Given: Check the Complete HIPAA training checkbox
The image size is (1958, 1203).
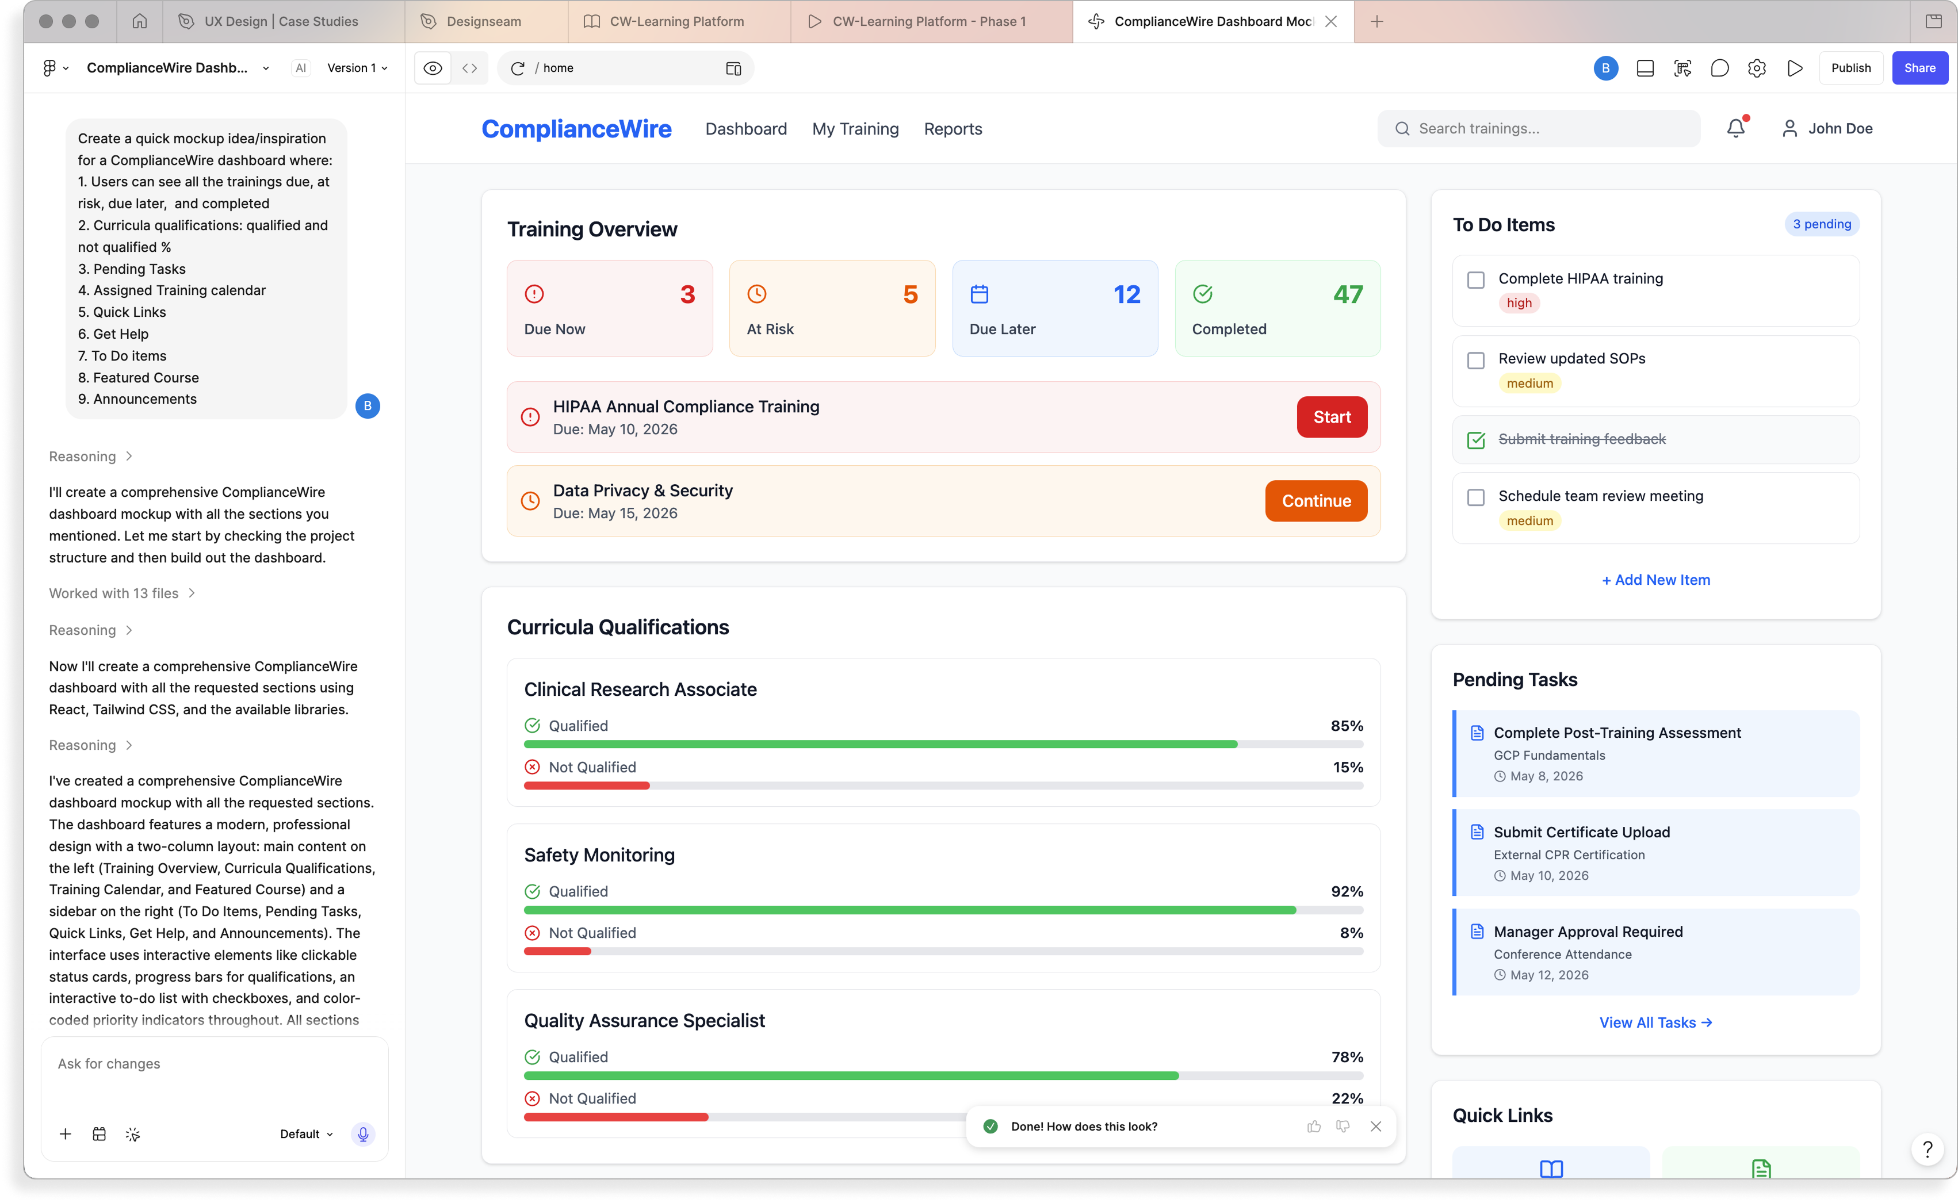Looking at the screenshot, I should click(x=1475, y=279).
